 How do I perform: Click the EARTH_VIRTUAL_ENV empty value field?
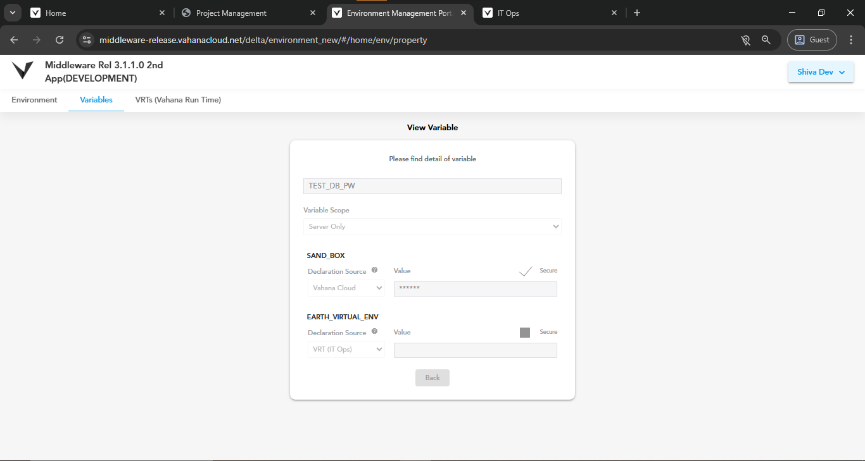[476, 350]
